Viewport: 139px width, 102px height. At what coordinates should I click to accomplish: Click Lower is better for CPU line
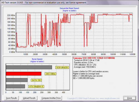coord(91,72)
